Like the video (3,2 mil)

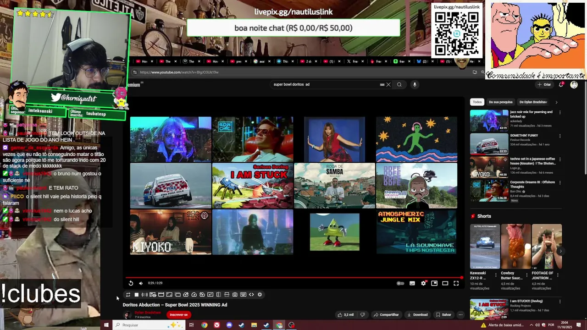coord(346,315)
